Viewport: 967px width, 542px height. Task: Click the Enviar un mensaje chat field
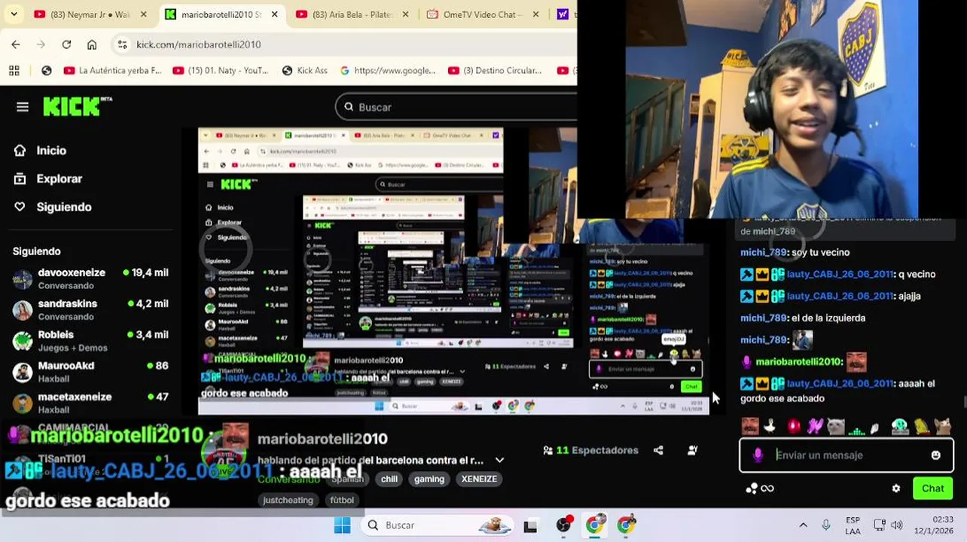[x=848, y=455]
